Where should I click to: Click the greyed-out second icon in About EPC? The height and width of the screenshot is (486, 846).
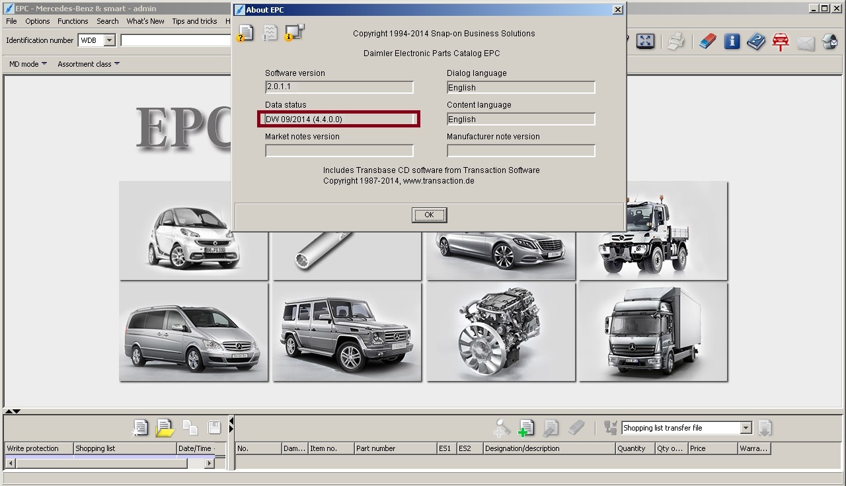click(270, 32)
